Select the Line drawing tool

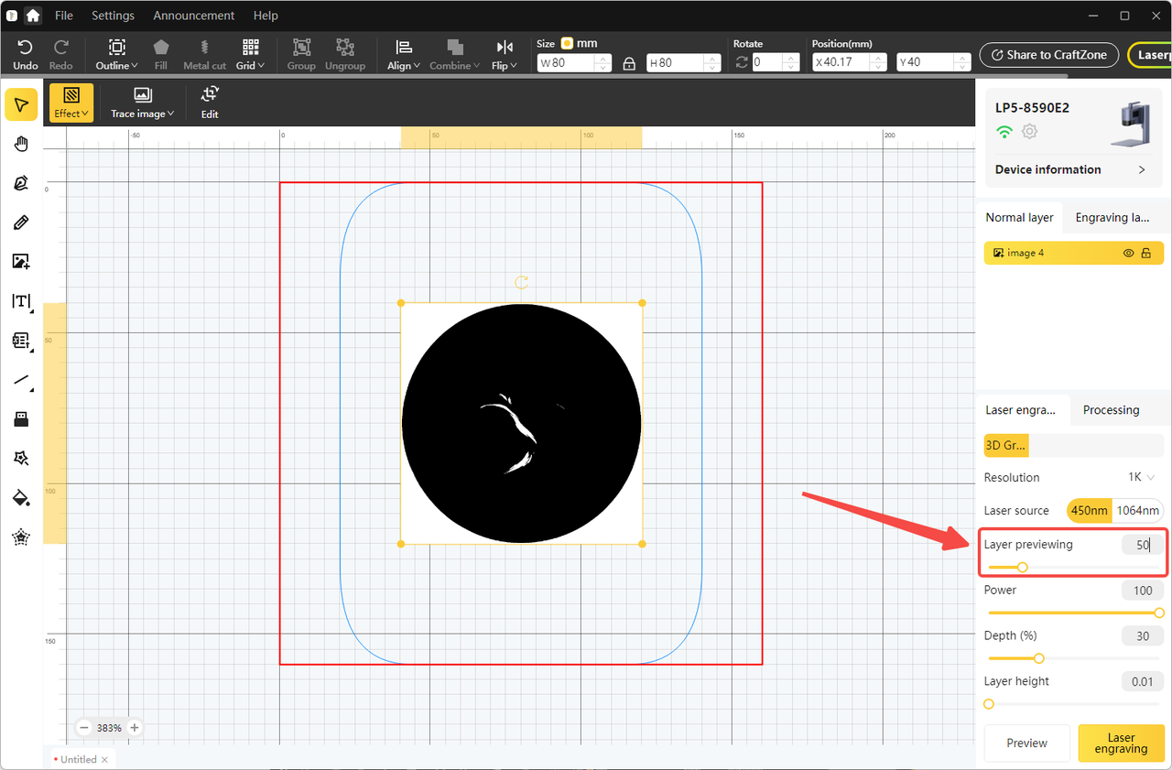tap(21, 380)
